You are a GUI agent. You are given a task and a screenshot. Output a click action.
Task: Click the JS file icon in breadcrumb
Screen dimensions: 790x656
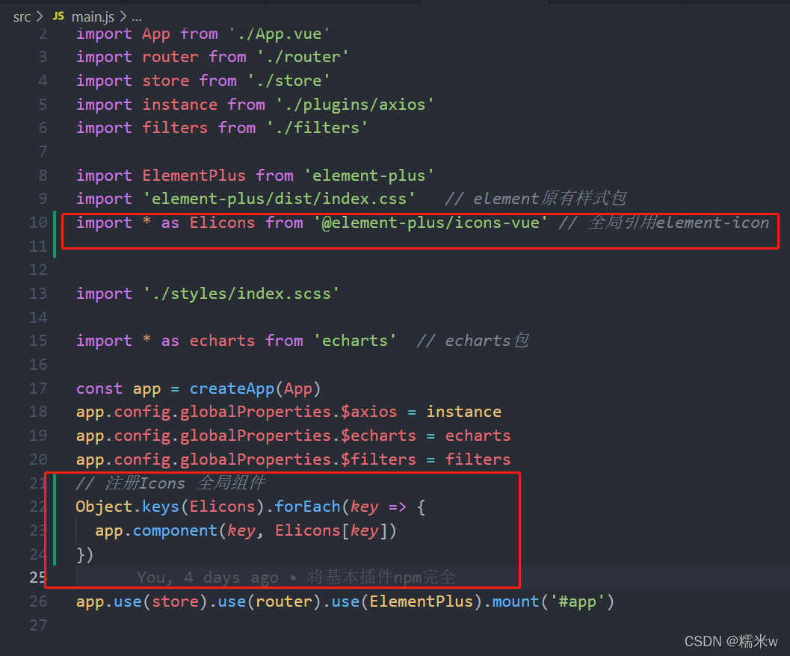coord(58,16)
